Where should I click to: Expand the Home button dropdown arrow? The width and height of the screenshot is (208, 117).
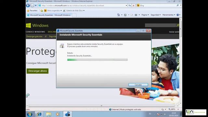point(122,15)
